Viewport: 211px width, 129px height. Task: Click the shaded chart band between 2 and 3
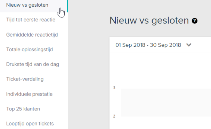pyautogui.click(x=166, y=103)
